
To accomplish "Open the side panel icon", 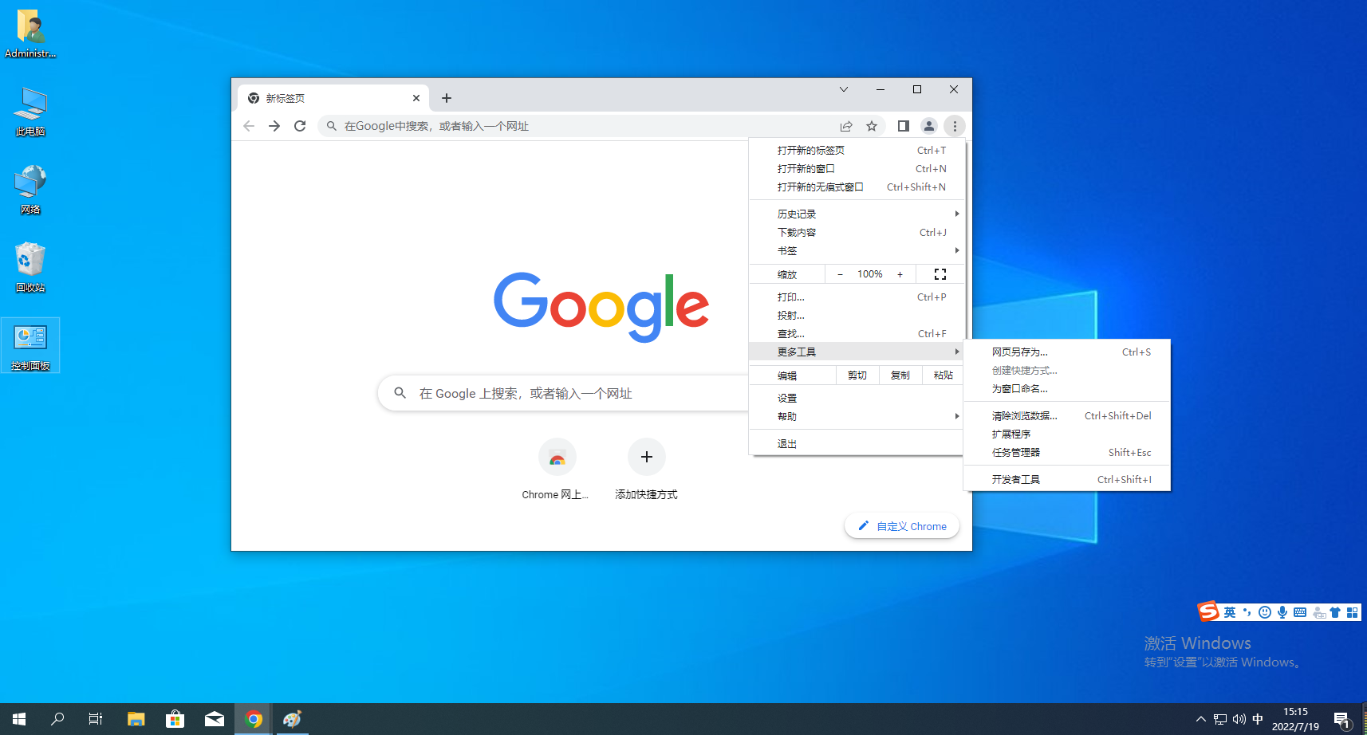I will [904, 126].
